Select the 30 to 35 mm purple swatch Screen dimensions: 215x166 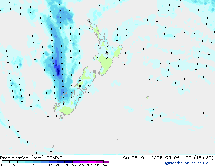coord(76,162)
